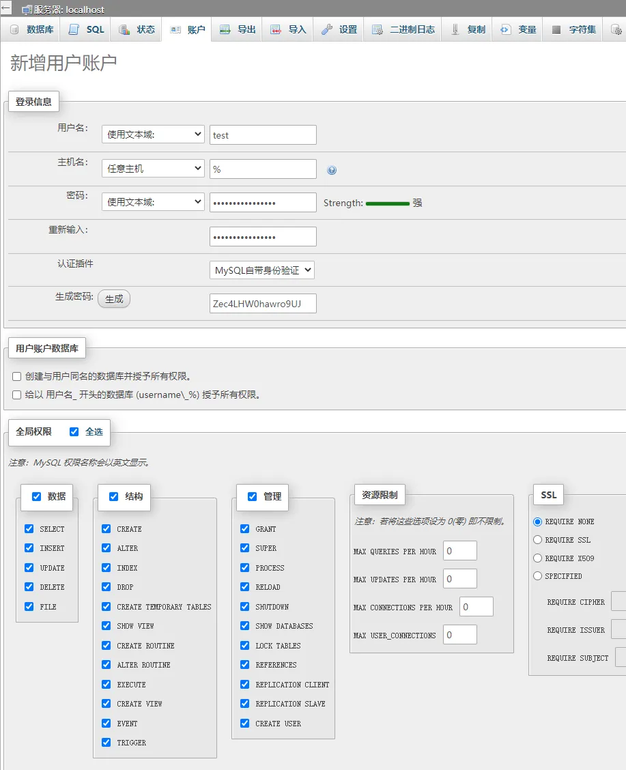This screenshot has width=626, height=770.
Task: Open password type dropdown 使用文本域
Action: tap(153, 202)
